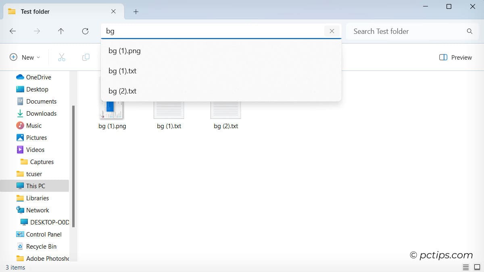Click the Copy icon

86,57
